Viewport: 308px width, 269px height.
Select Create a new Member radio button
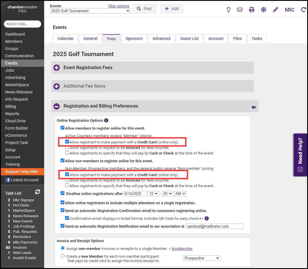pyautogui.click(x=63, y=256)
